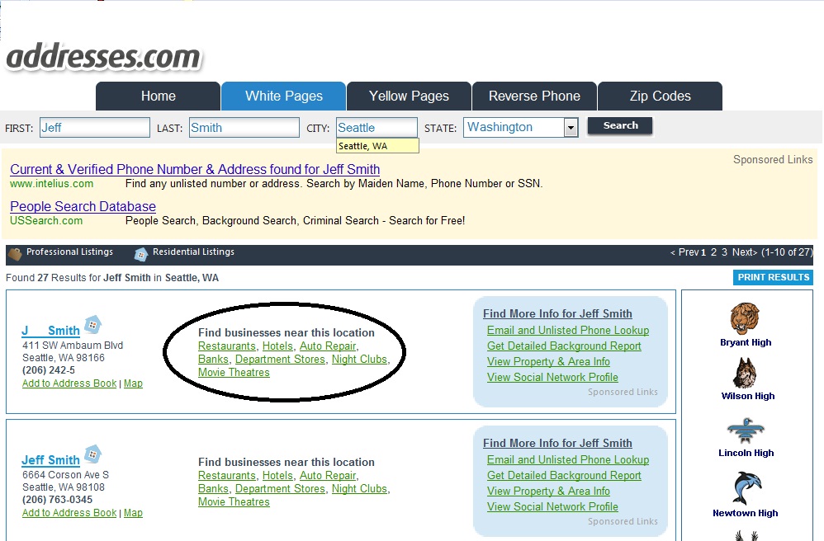Select Professional Listings filter
This screenshot has width=824, height=541.
tap(69, 252)
